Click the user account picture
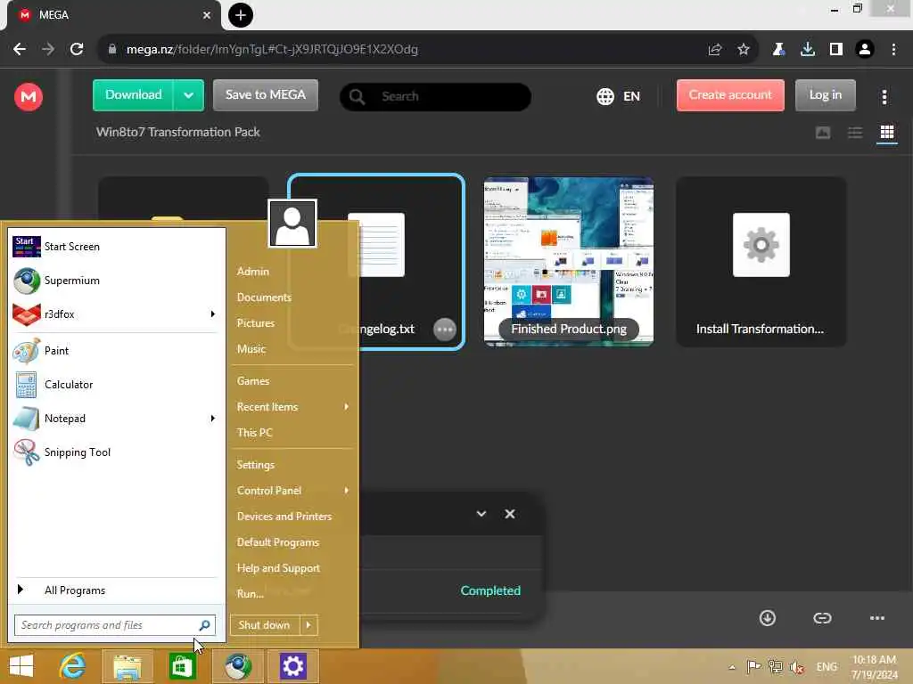The height and width of the screenshot is (684, 913). point(292,224)
